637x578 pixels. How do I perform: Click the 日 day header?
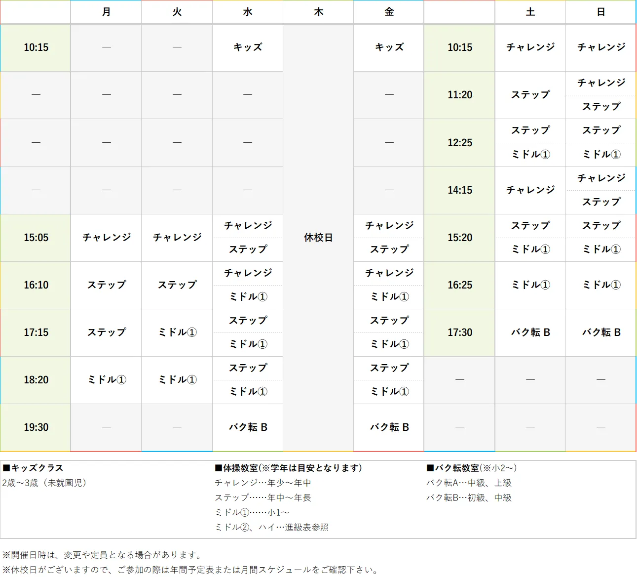point(600,12)
